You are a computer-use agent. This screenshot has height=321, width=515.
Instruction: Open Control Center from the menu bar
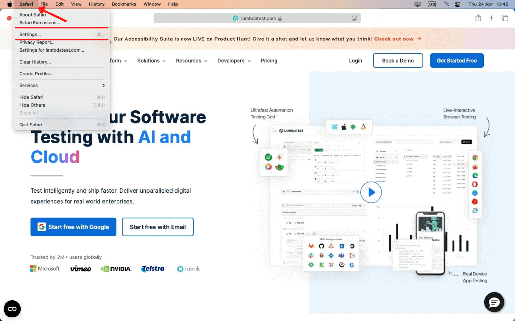[457, 4]
